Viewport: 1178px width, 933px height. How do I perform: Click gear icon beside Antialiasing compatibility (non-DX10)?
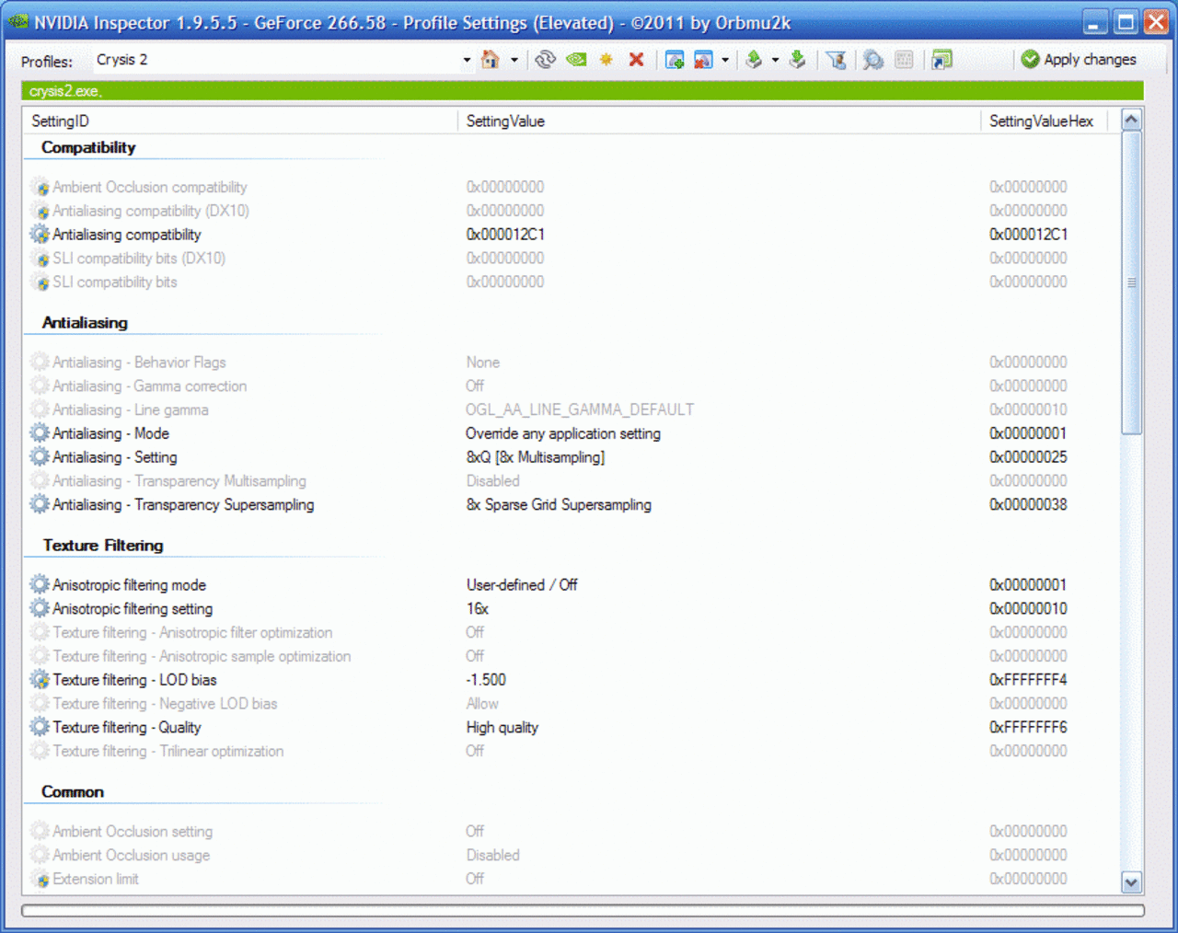(40, 235)
